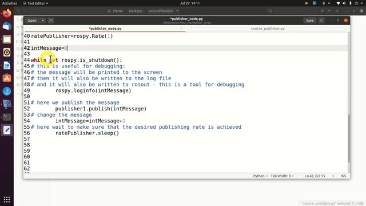Click the rospy.loginfo(intMessage) line
Image resolution: width=366 pixels, height=206 pixels.
93,90
